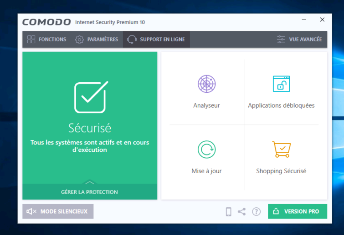
Task: Switch to VUE AVANCÉE
Action: tap(299, 40)
